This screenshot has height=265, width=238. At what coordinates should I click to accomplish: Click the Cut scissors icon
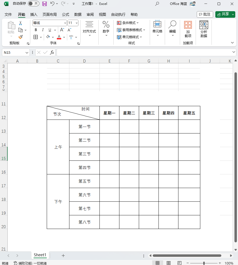pos(20,23)
